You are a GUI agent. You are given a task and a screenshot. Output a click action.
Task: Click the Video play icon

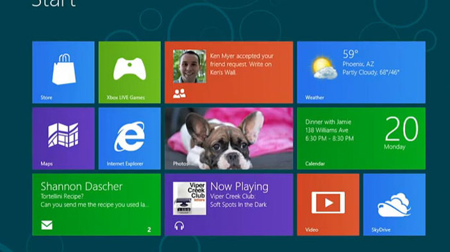(328, 203)
